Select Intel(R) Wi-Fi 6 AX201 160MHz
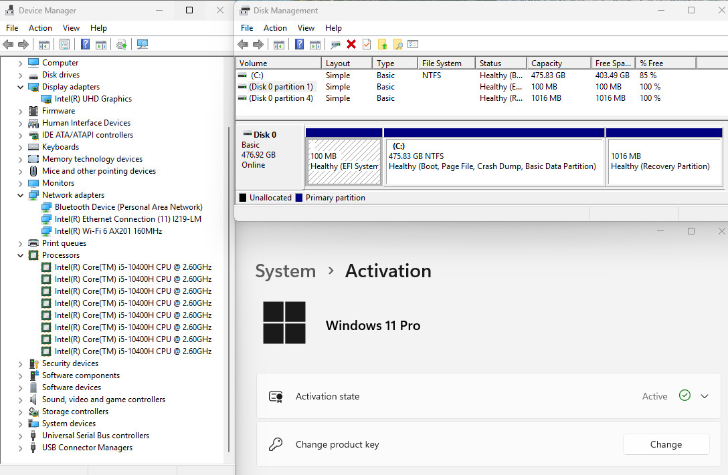This screenshot has width=728, height=475. tap(108, 231)
